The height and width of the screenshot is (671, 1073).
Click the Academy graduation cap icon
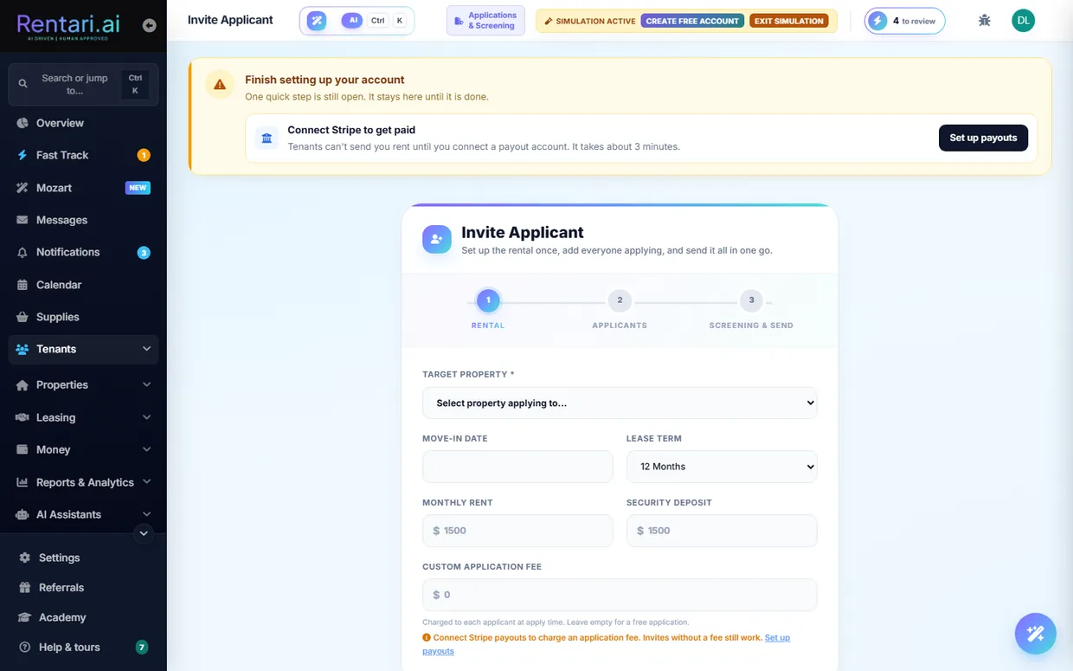coord(24,617)
